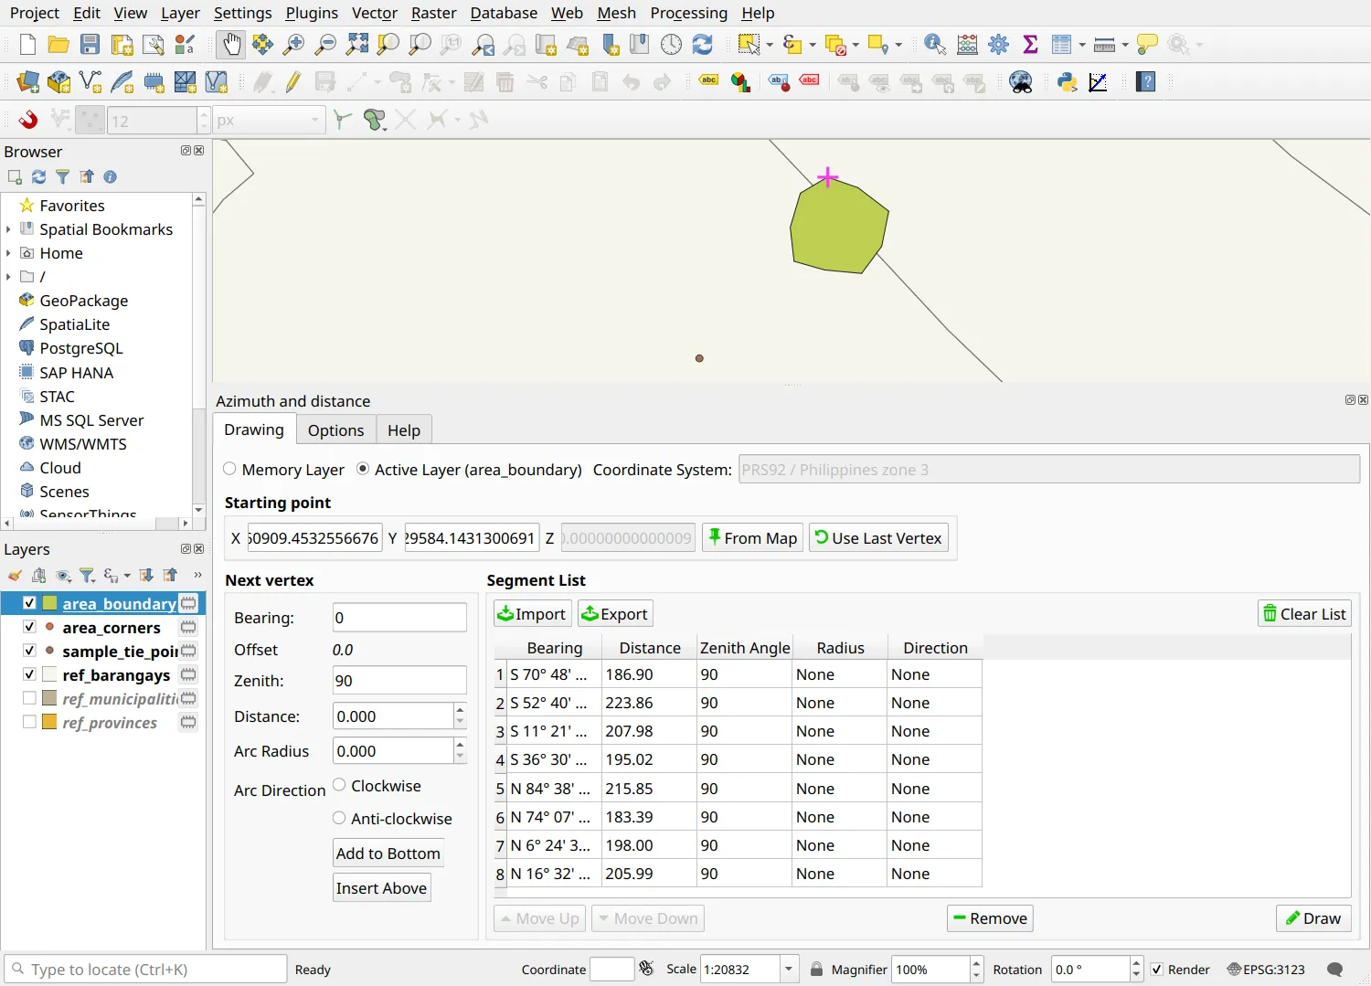1371x986 pixels.
Task: Toggle visibility of area_corners layer
Action: click(x=29, y=627)
